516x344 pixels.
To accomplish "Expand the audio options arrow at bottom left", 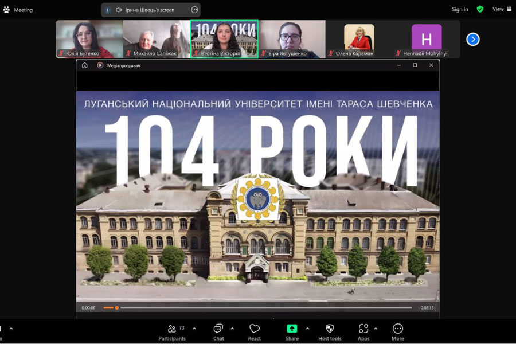I will [11, 329].
